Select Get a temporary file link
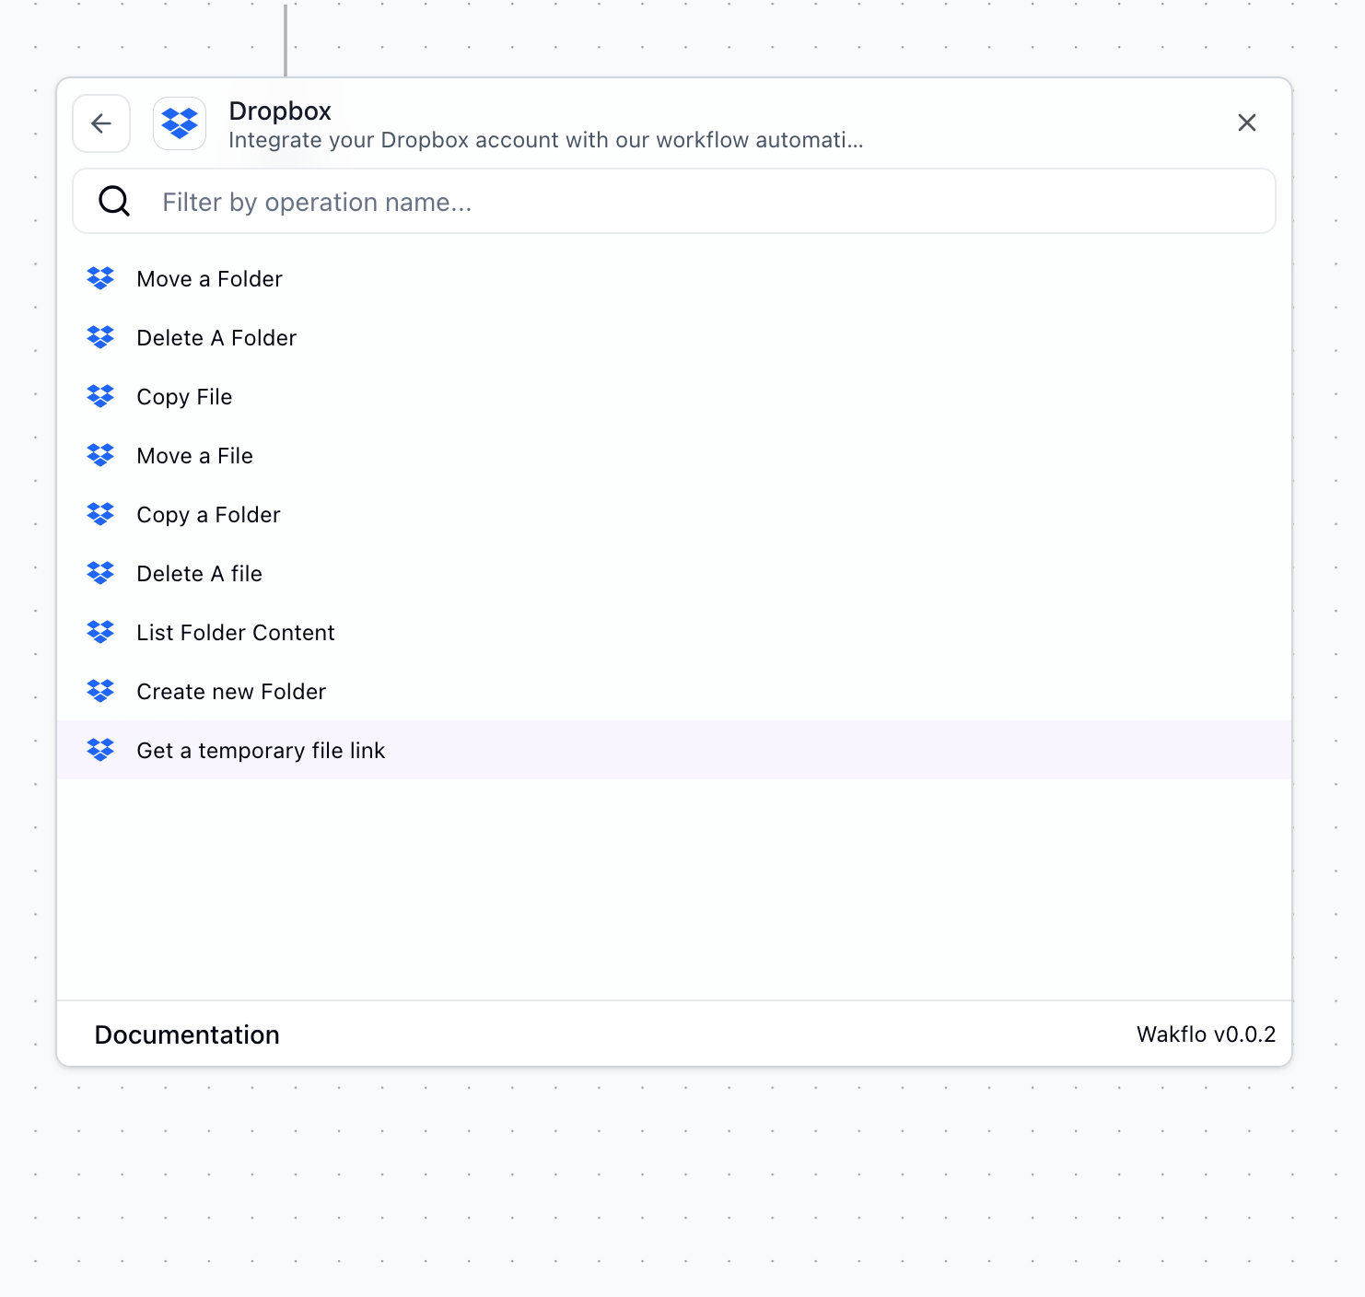Screen dimensions: 1365x1297 coord(261,750)
